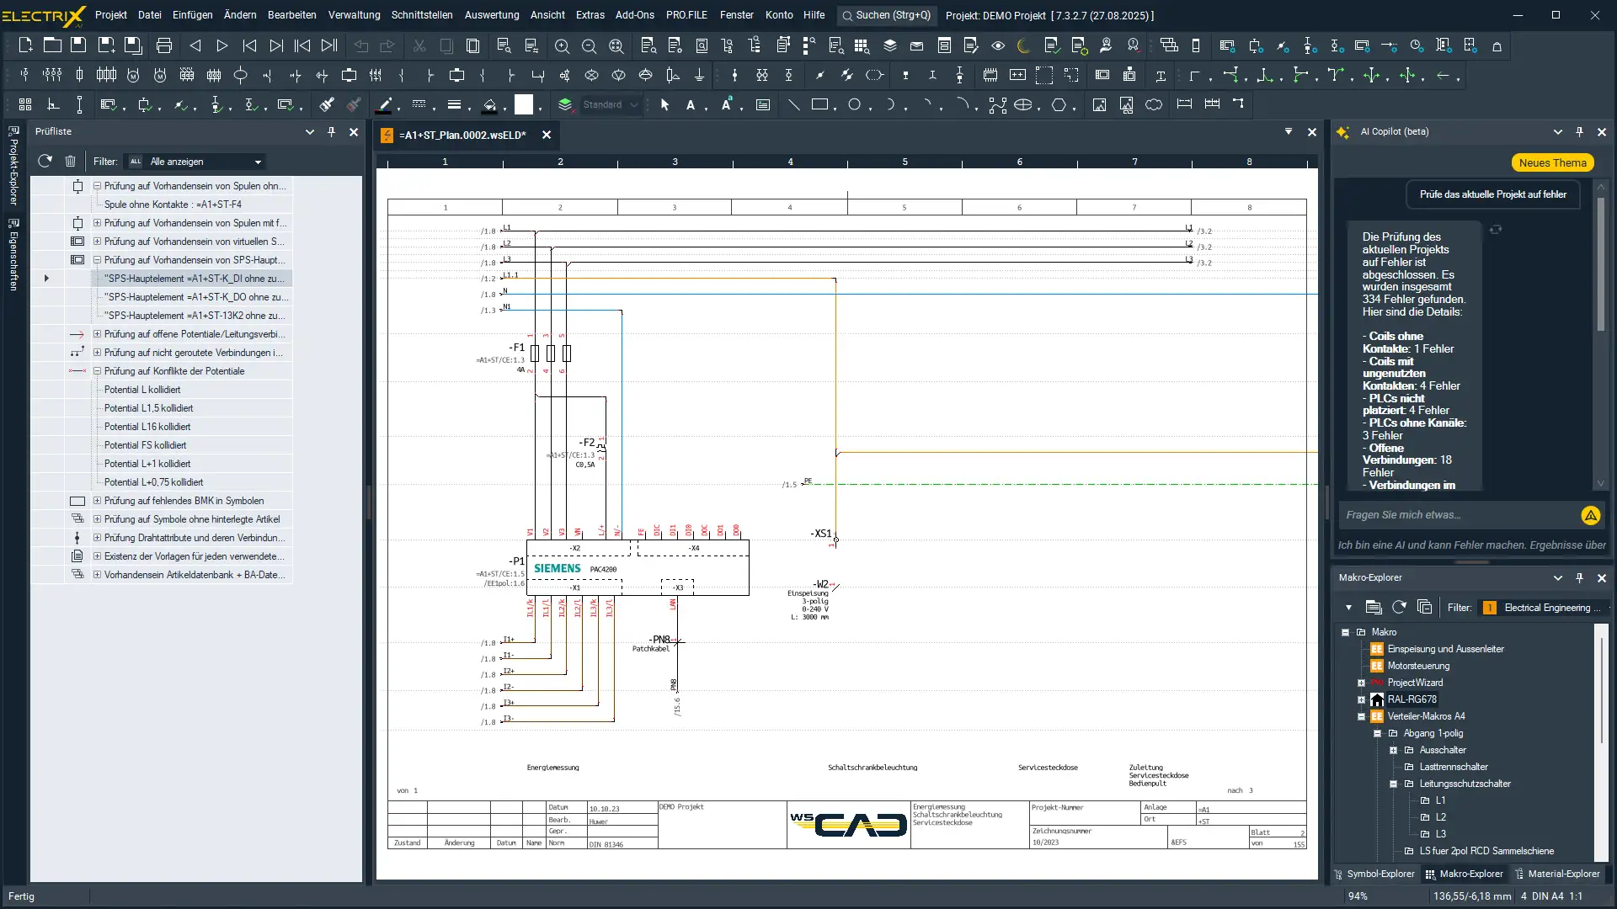Click the format painter brush icon

pos(327,104)
